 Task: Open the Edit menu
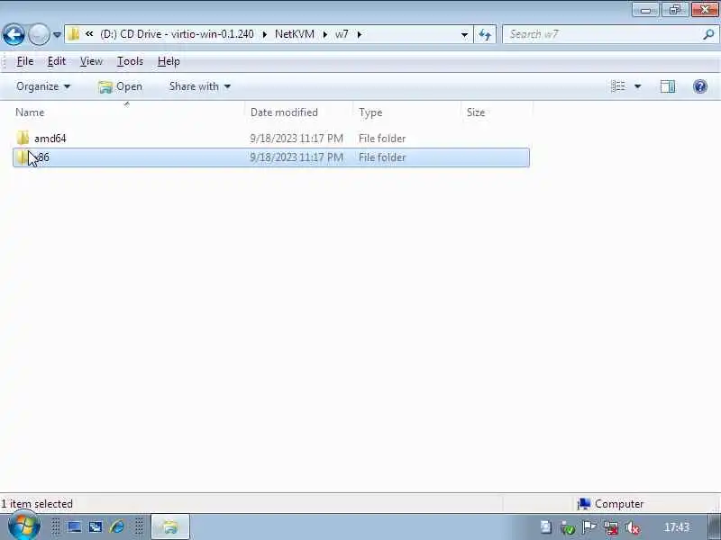[57, 61]
